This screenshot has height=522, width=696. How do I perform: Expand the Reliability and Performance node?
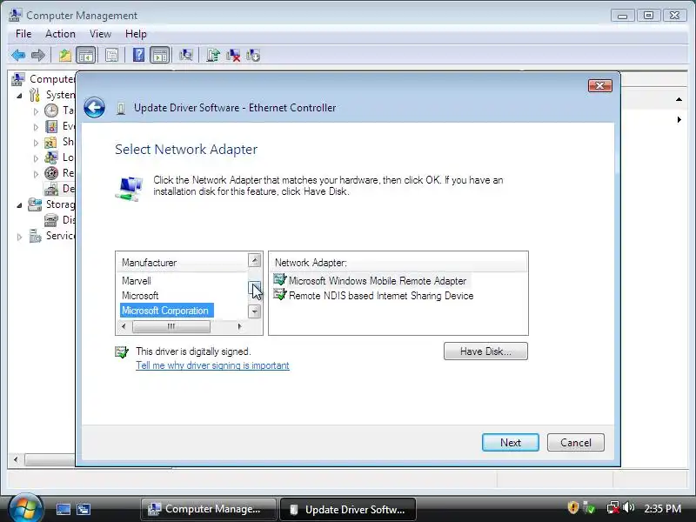pyautogui.click(x=36, y=174)
